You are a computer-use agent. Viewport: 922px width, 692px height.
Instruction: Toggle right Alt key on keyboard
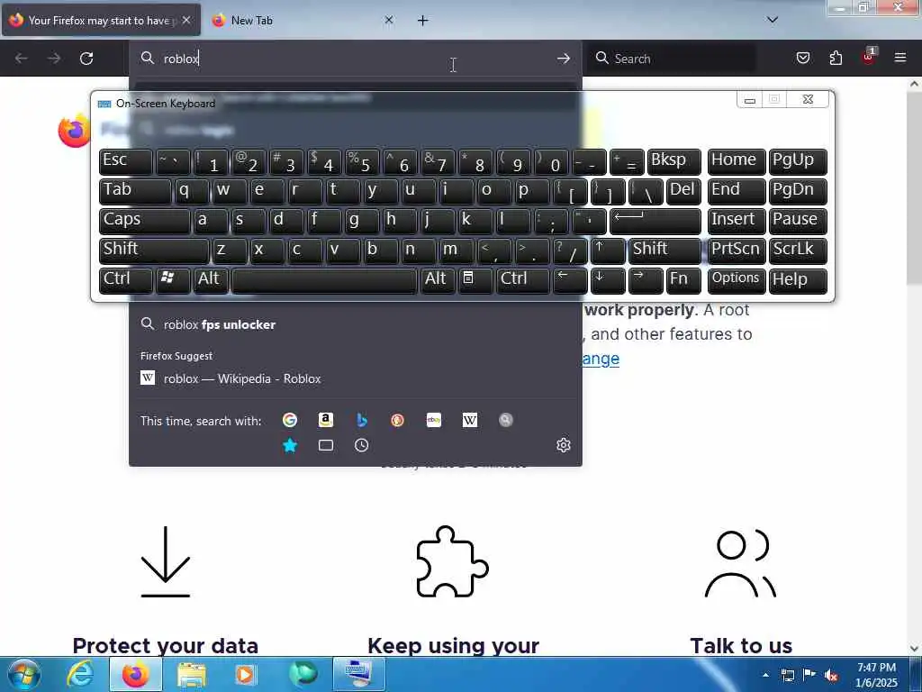pyautogui.click(x=438, y=281)
